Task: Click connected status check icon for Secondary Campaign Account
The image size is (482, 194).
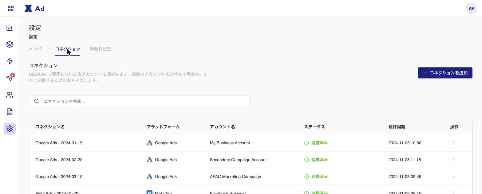Action: click(x=306, y=160)
